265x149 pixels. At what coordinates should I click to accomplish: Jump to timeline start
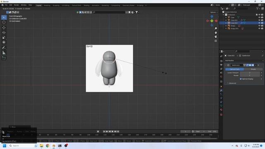104,132
